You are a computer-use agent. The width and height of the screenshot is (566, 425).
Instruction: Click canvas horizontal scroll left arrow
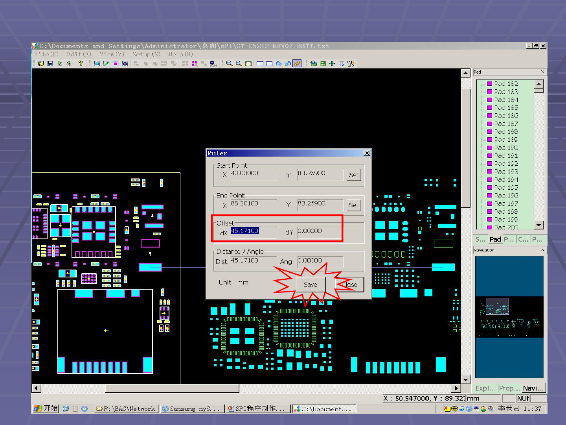(x=36, y=388)
